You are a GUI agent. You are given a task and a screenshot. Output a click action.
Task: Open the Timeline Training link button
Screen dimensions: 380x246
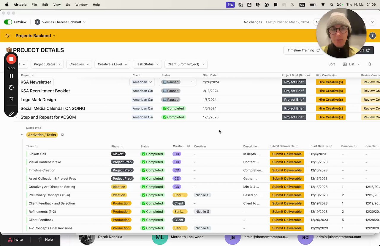point(303,50)
